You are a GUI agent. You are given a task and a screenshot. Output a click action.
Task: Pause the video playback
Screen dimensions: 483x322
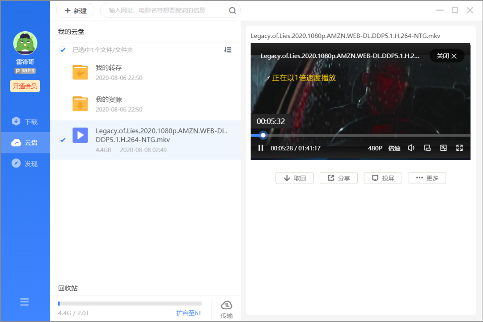pos(261,148)
